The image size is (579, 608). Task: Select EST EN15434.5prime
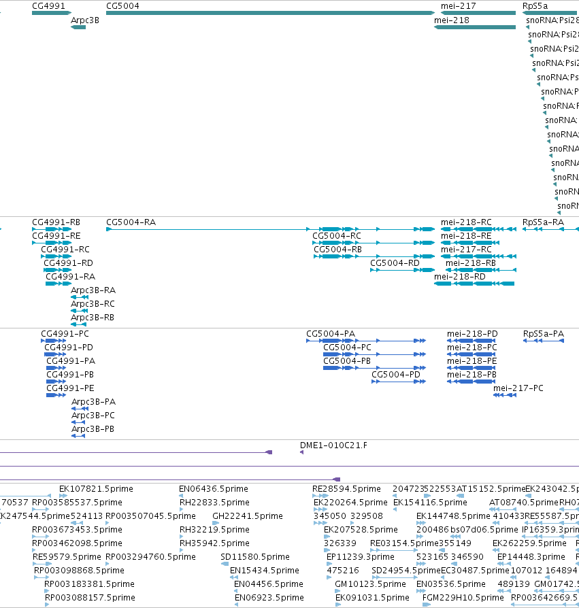pos(265,571)
